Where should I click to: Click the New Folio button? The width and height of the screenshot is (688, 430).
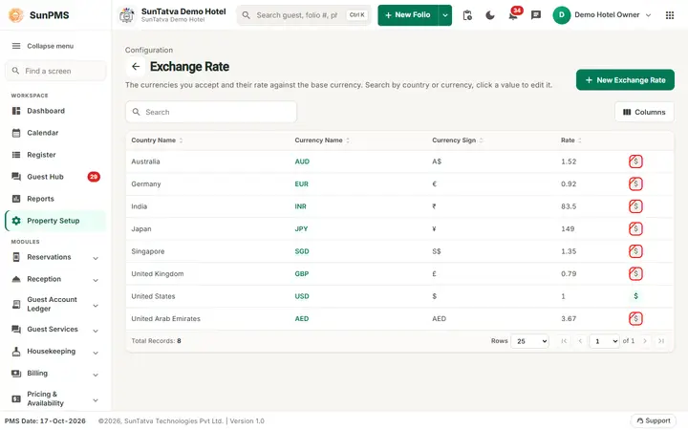click(408, 15)
